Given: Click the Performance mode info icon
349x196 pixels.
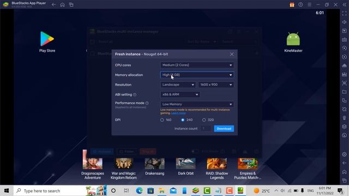Looking at the screenshot, I should [147, 103].
